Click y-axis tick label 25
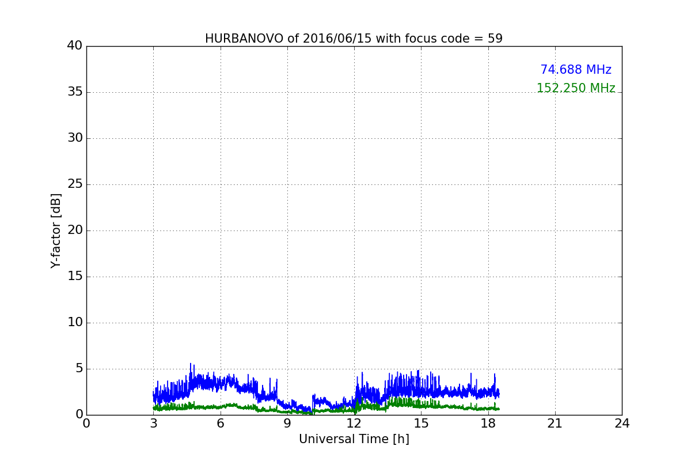 75,184
